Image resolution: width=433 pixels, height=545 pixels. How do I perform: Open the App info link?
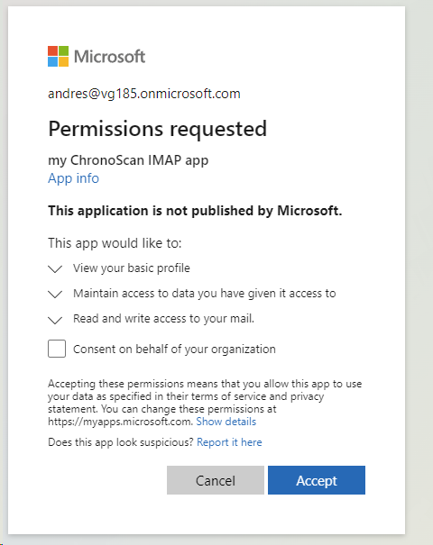click(73, 178)
